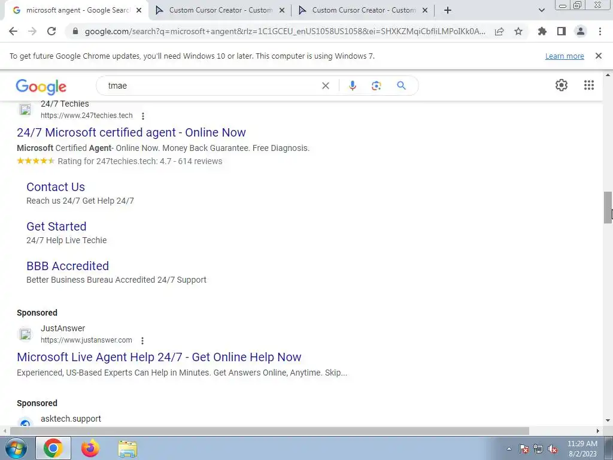
Task: Click the address bar URL
Action: point(285,31)
